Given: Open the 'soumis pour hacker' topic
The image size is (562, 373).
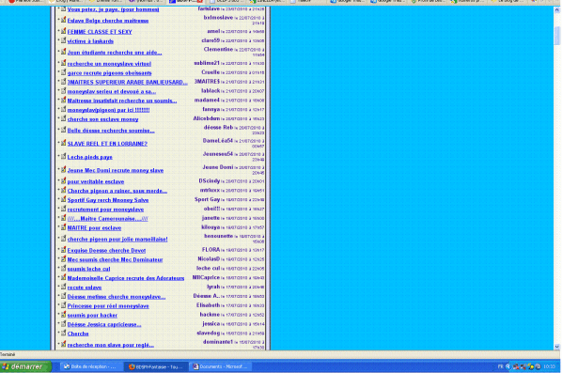Looking at the screenshot, I should coord(92,316).
